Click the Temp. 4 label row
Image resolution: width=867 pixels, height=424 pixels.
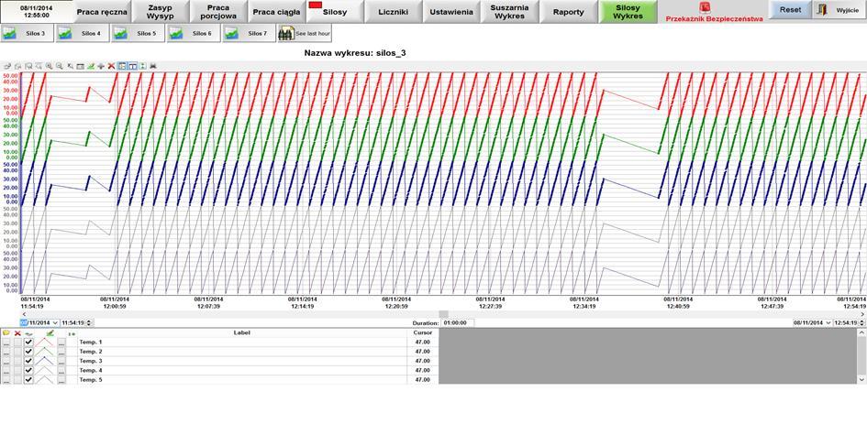click(x=242, y=371)
